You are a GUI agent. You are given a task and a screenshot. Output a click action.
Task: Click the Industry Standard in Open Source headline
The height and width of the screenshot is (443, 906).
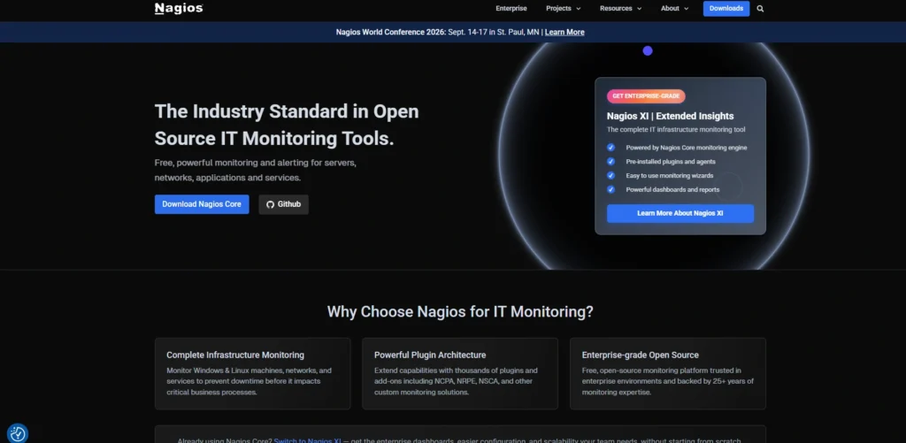(x=287, y=125)
